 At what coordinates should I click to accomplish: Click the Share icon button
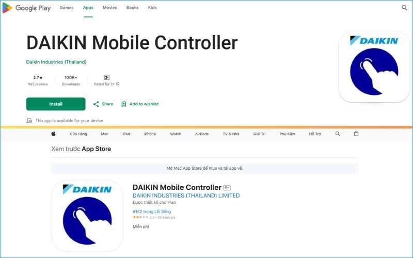pos(96,104)
